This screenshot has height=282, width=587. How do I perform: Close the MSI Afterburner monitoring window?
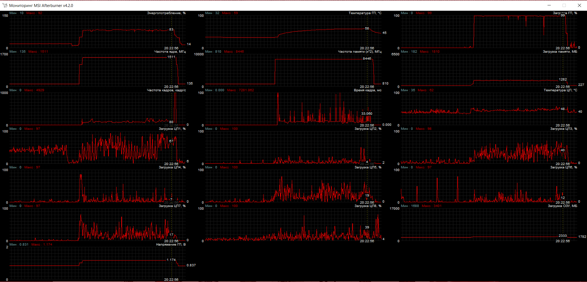[579, 5]
